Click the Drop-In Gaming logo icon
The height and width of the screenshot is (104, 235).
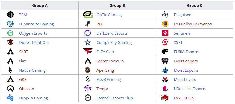[10, 98]
